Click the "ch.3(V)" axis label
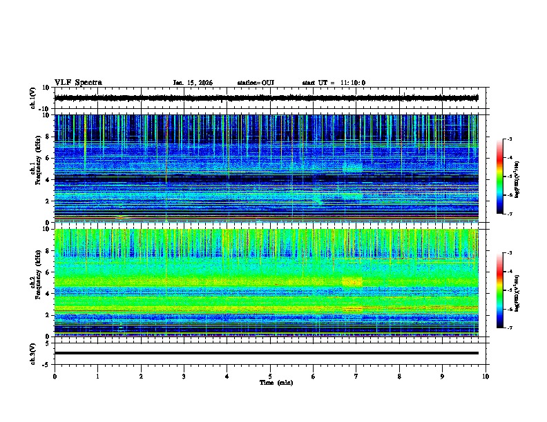Screen dimensions: 547x422 [32, 354]
